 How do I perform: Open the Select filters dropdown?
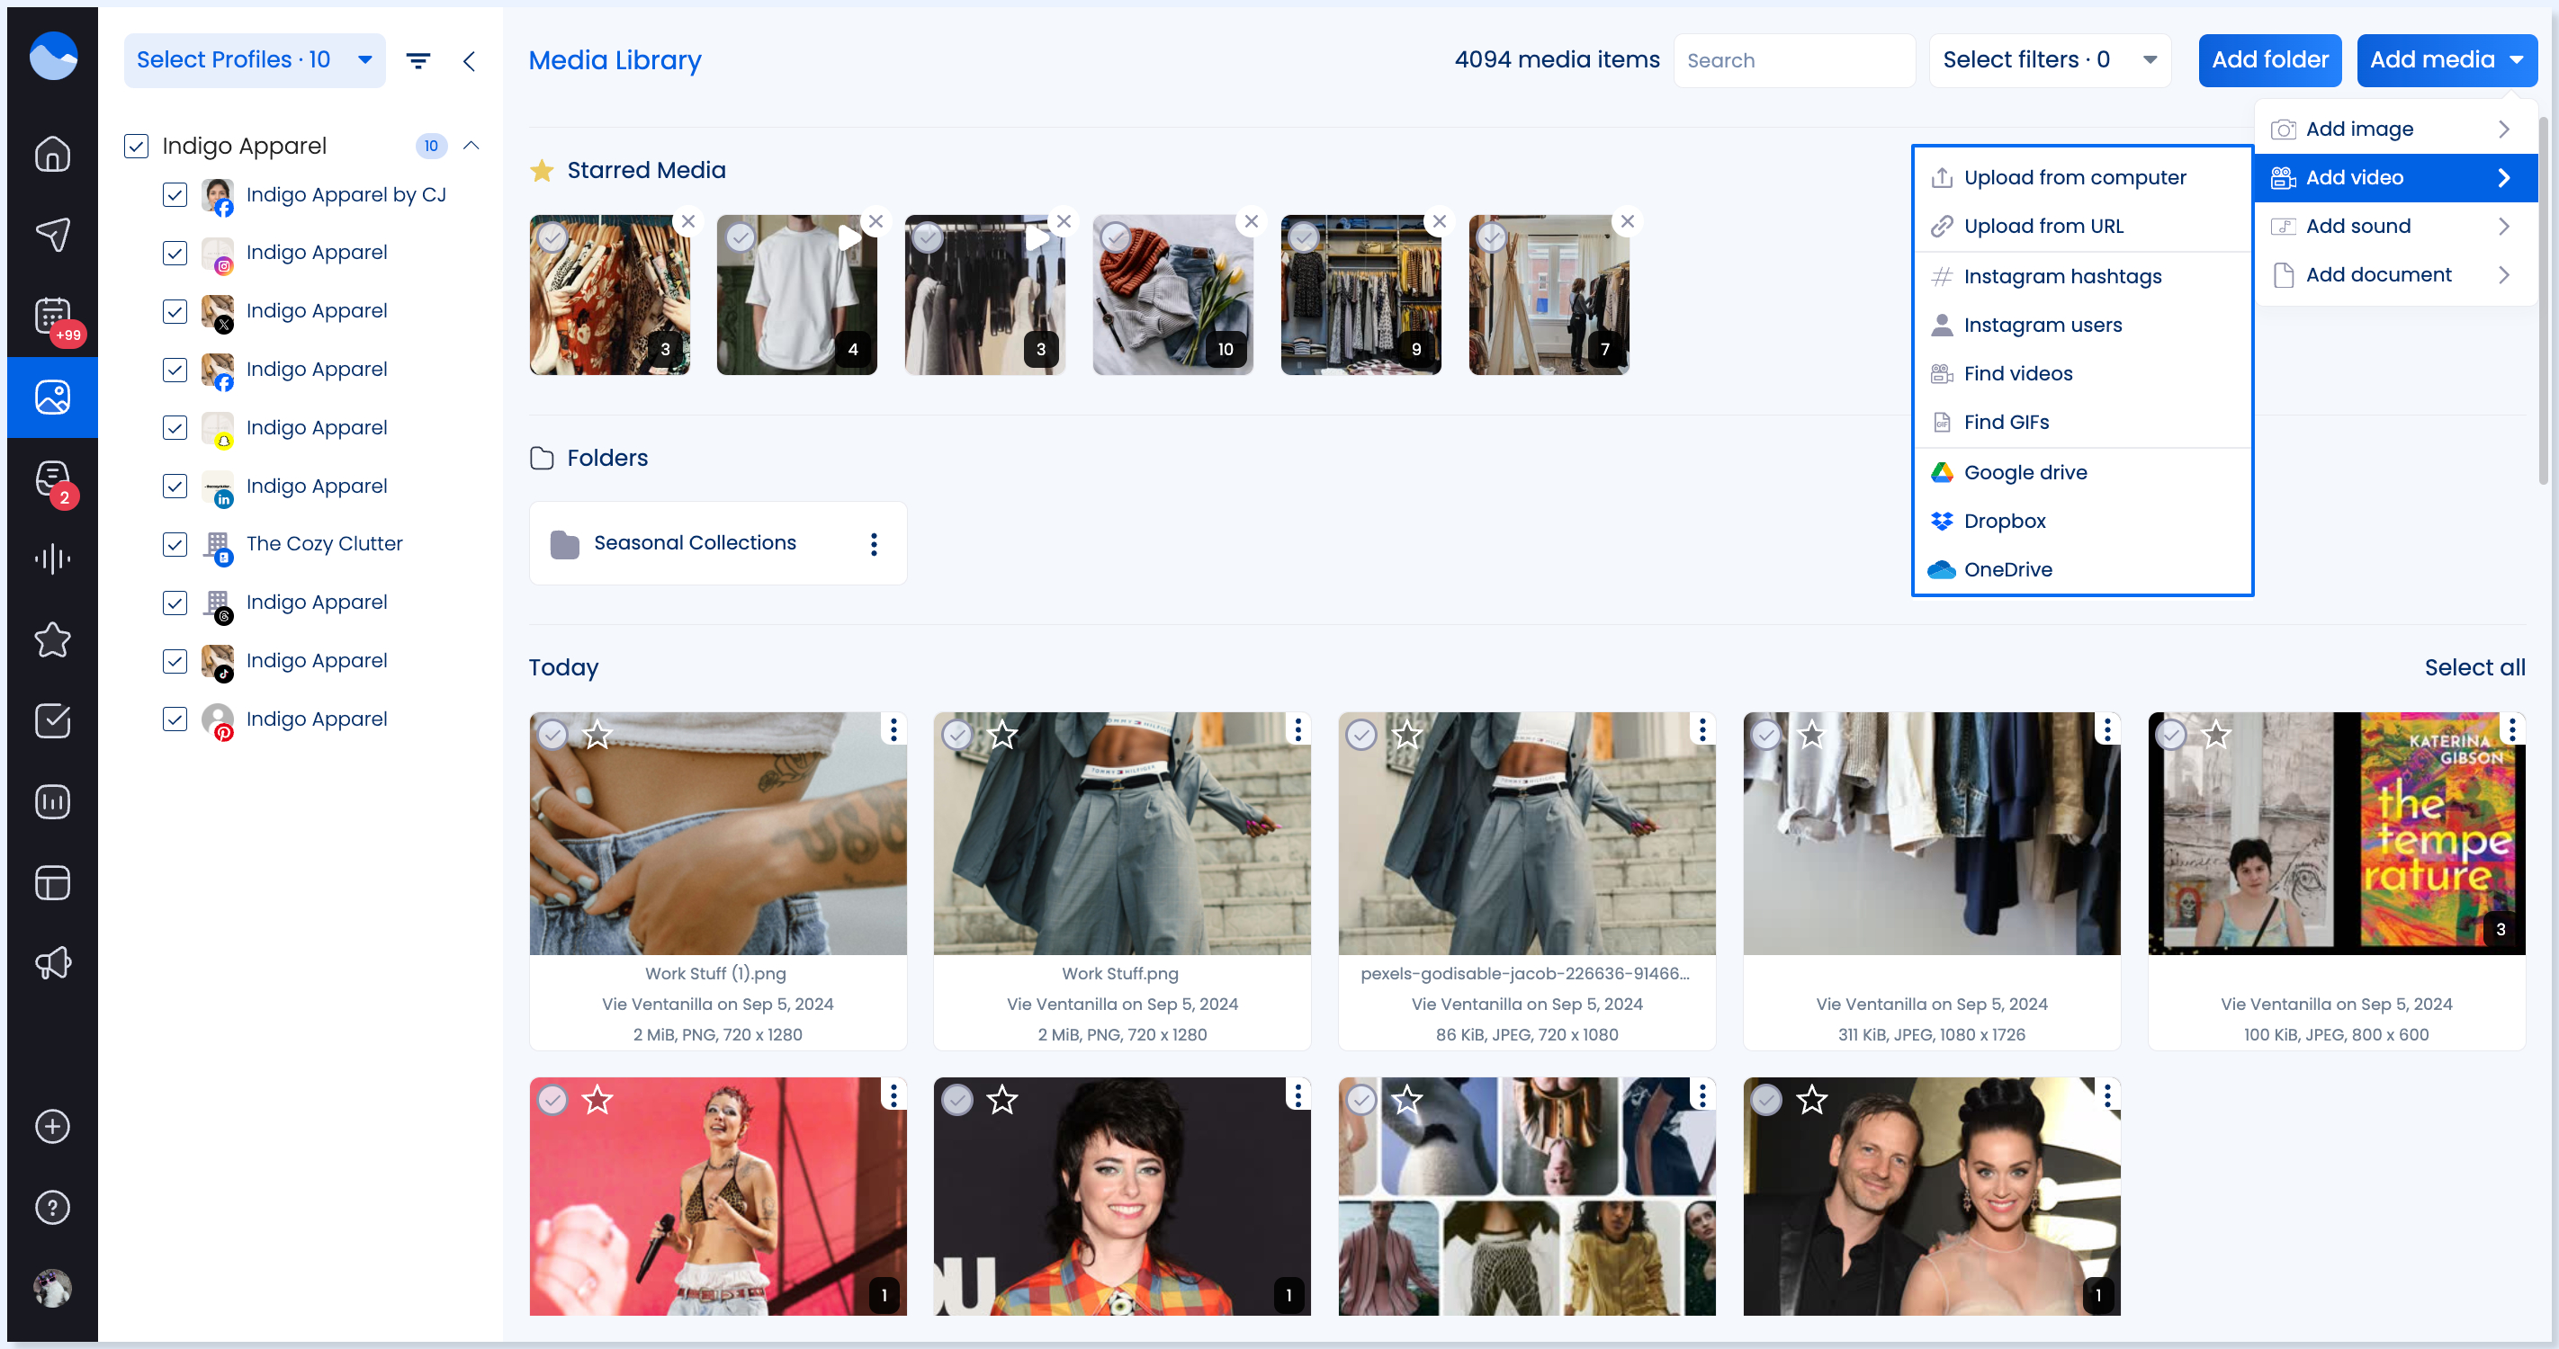click(2050, 60)
